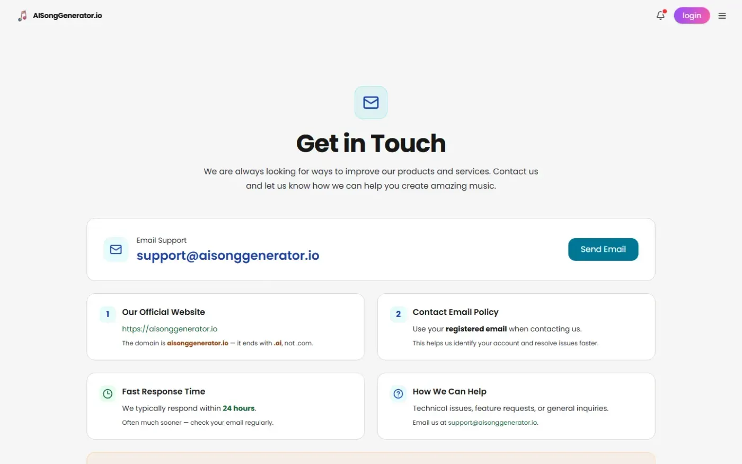
Task: Click the small support email link in How We Can Help
Action: pyautogui.click(x=492, y=423)
